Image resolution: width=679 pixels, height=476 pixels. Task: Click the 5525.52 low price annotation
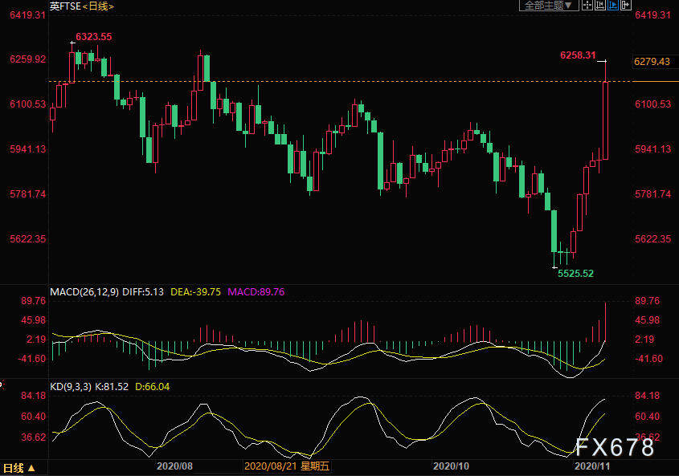pos(575,273)
